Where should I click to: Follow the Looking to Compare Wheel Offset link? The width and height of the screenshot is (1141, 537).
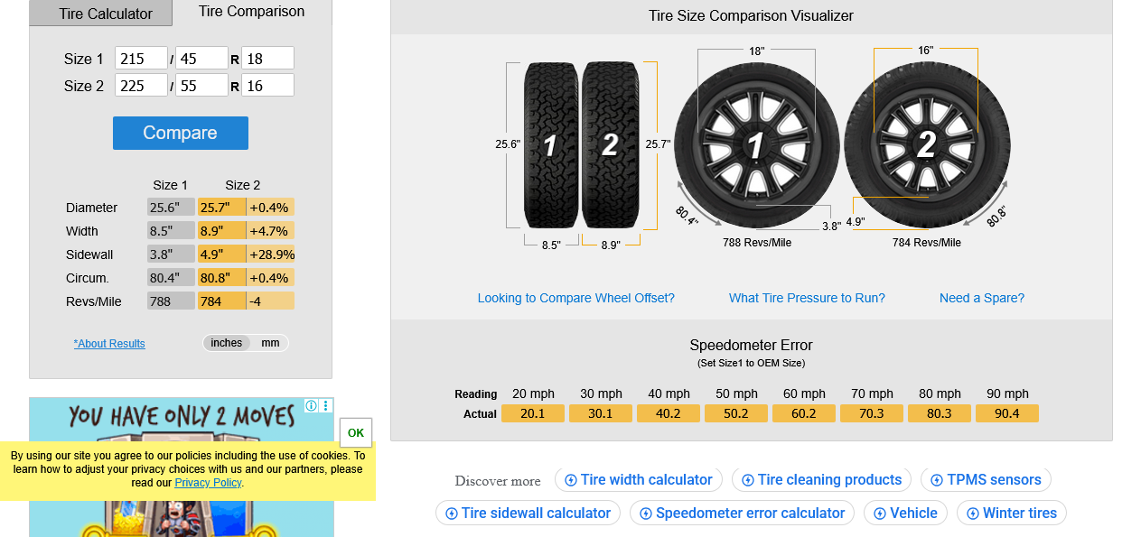pos(575,298)
